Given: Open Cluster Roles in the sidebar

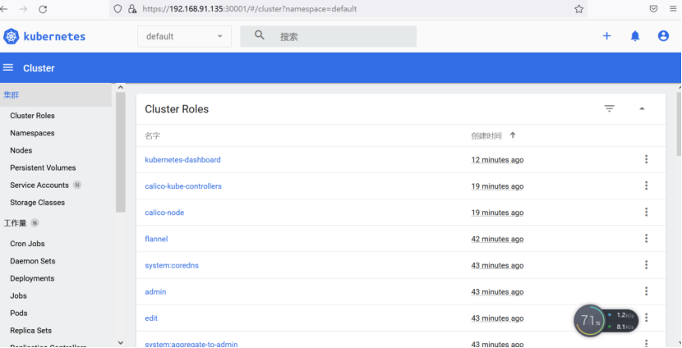Looking at the screenshot, I should pos(32,116).
